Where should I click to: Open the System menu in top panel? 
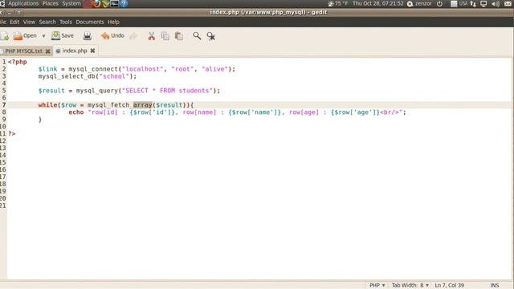[71, 3]
